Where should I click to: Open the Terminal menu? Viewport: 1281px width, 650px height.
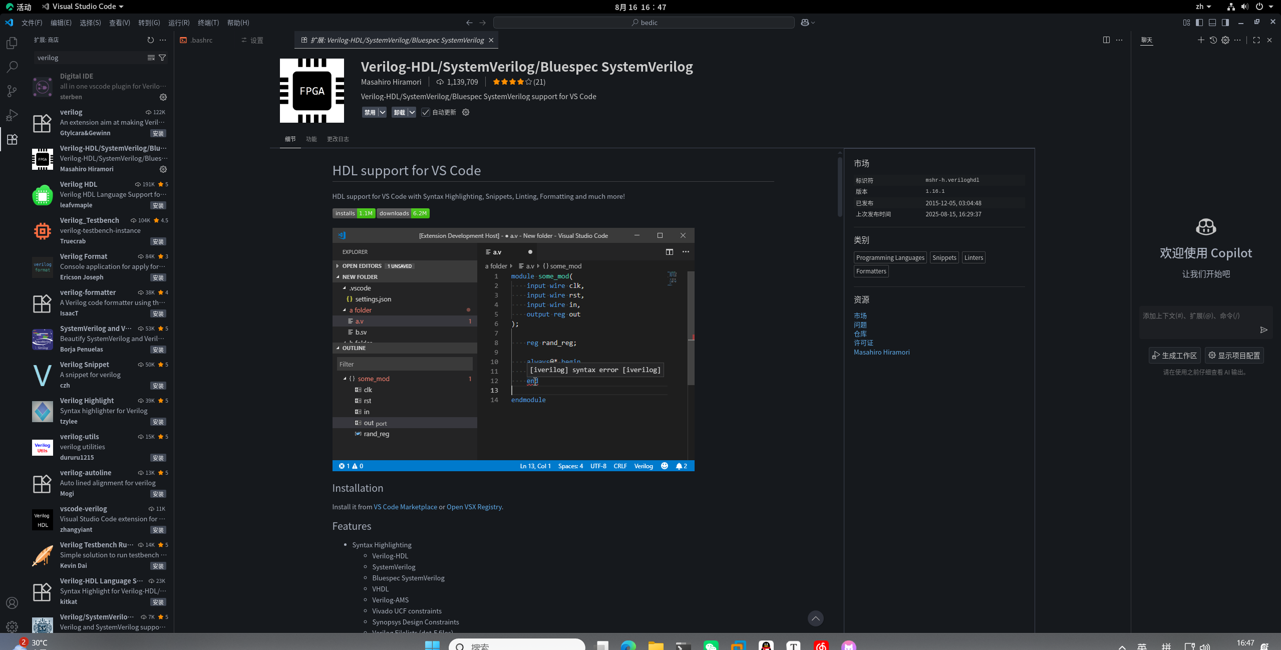click(208, 23)
